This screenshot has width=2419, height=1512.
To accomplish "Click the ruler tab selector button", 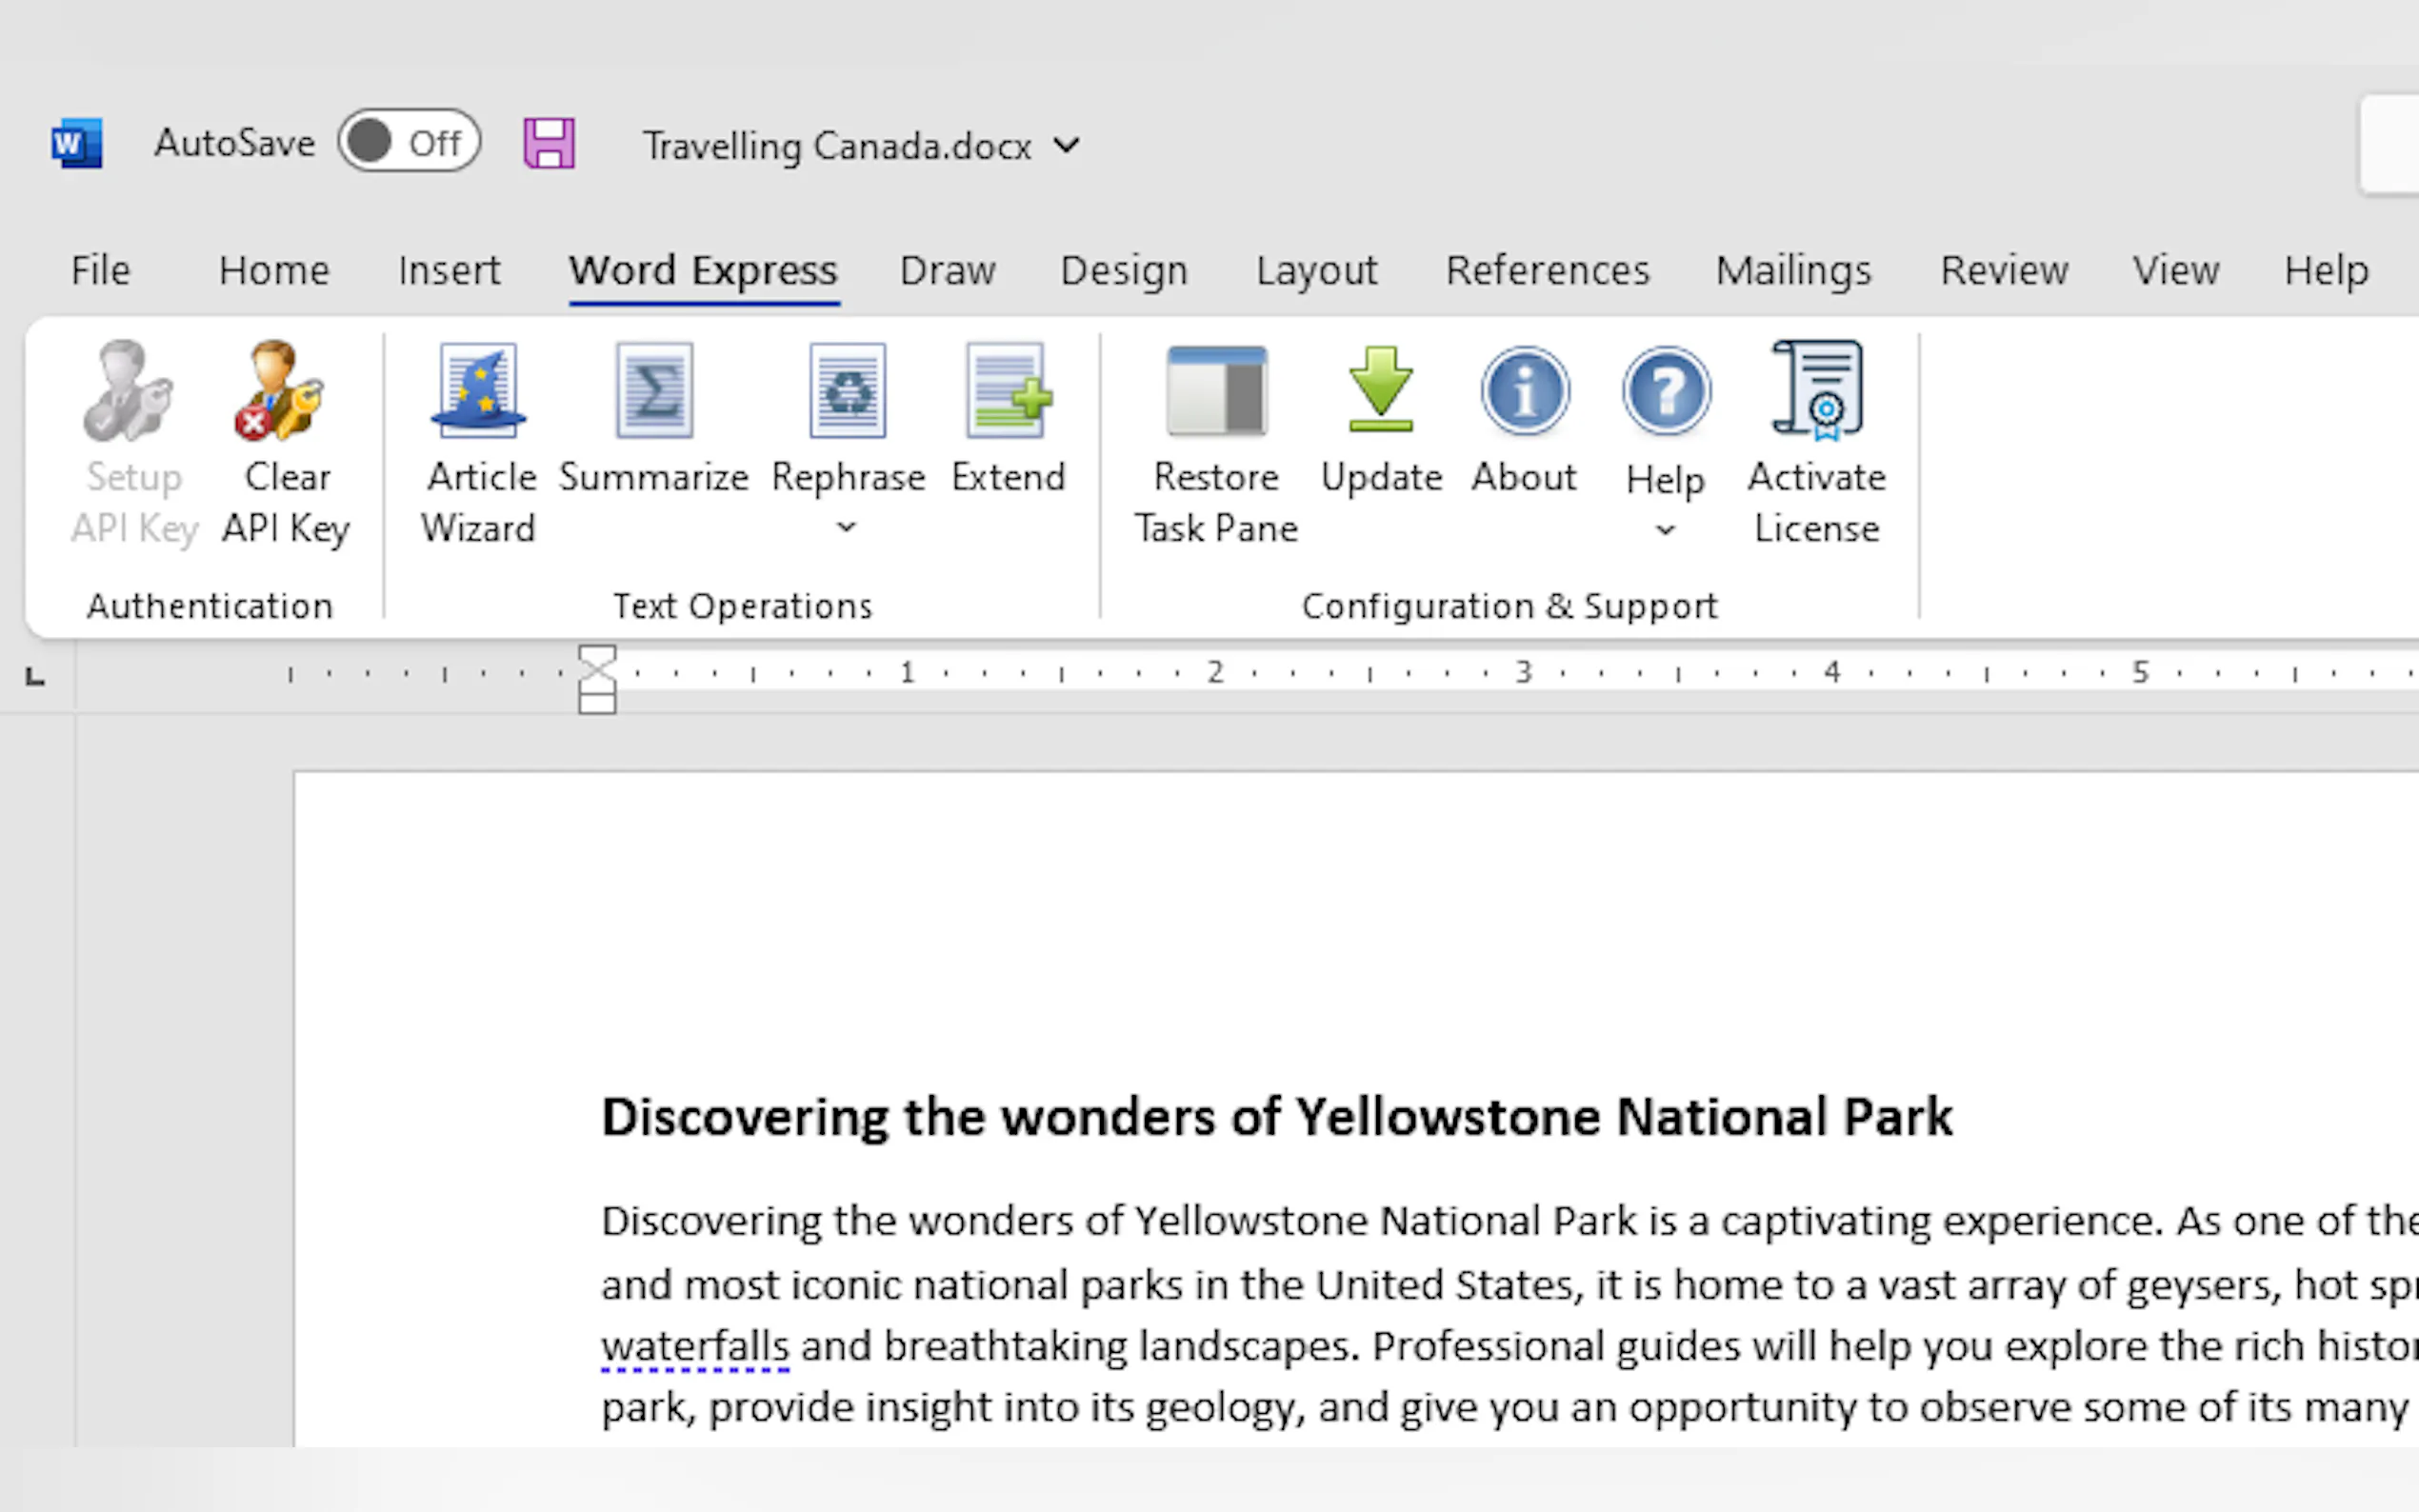I will [35, 677].
